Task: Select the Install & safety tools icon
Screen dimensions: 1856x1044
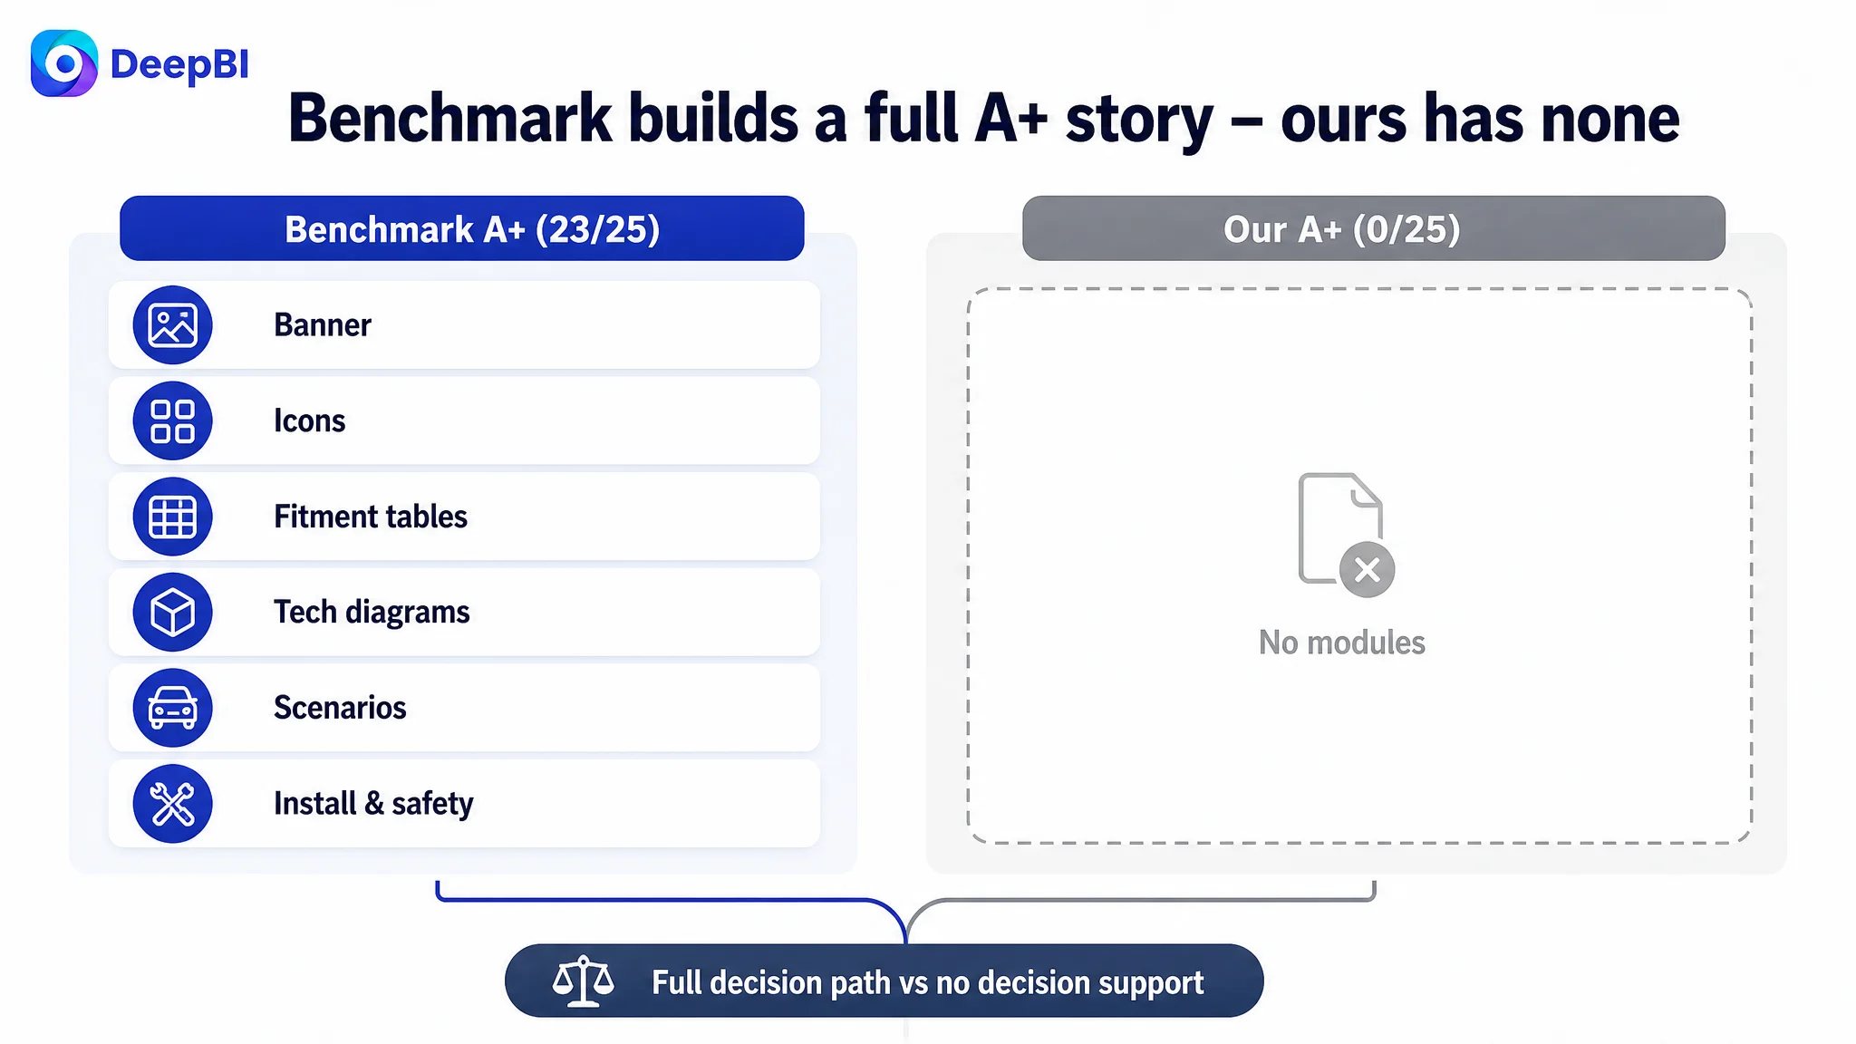Action: click(x=172, y=804)
